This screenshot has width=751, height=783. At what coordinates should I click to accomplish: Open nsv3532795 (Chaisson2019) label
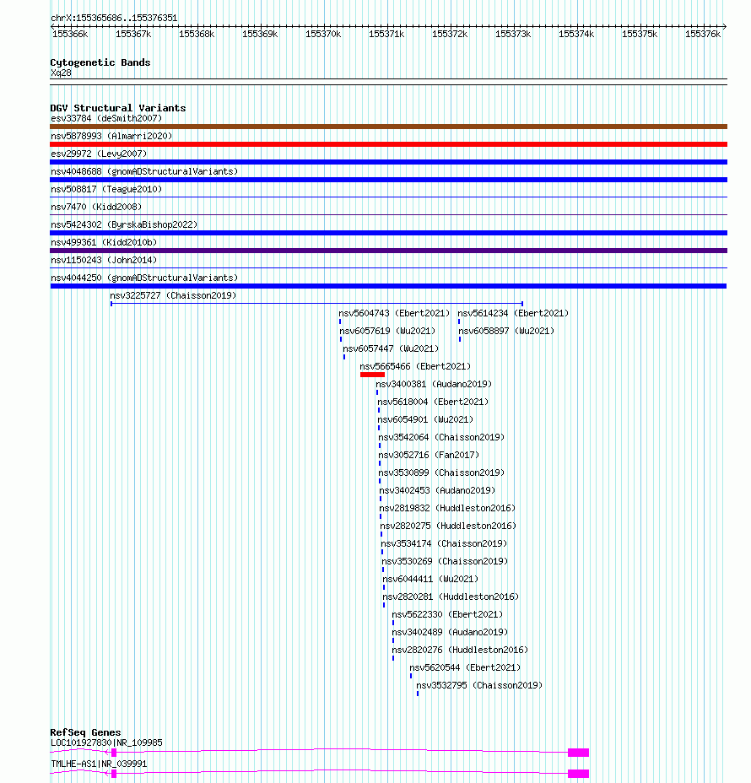[479, 686]
